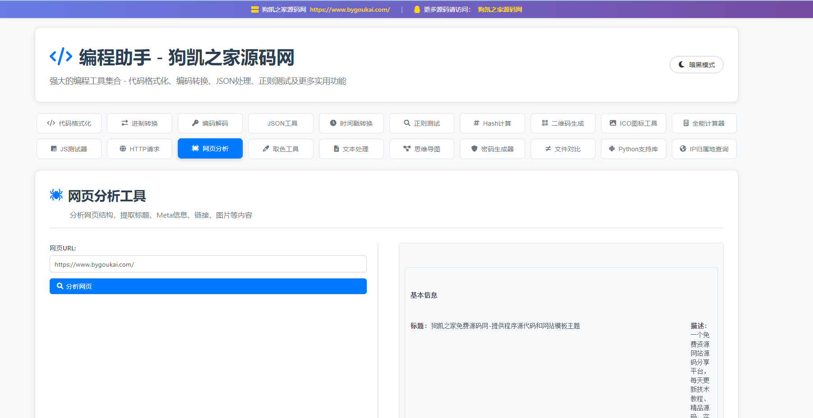Viewport: 813px width, 418px height.
Task: Open the IP归属地查询 tool
Action: 704,149
